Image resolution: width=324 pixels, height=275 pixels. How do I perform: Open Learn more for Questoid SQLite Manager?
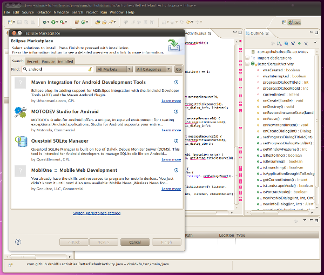171,159
